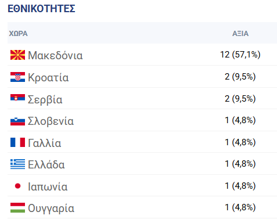Sort by the ΑΞΙΑ column header
277x219 pixels.
pos(240,34)
